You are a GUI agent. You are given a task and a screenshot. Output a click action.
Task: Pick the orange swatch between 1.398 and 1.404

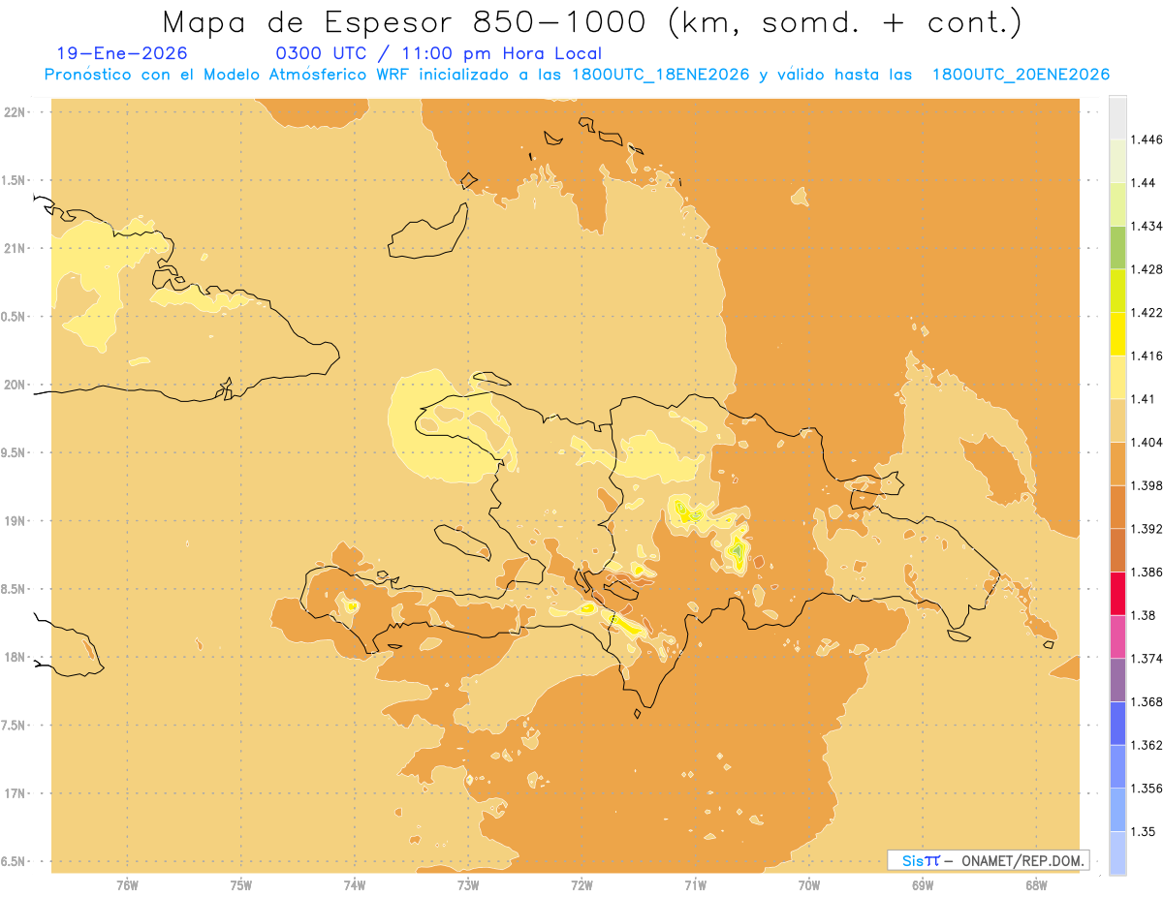pos(1117,464)
